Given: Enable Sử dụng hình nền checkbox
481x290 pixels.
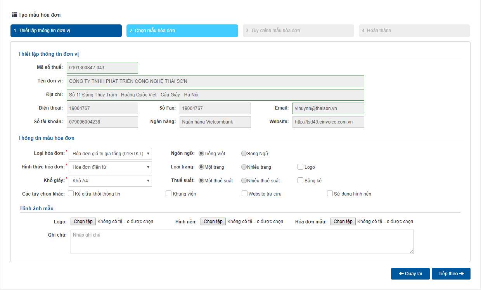Looking at the screenshot, I should (x=330, y=194).
